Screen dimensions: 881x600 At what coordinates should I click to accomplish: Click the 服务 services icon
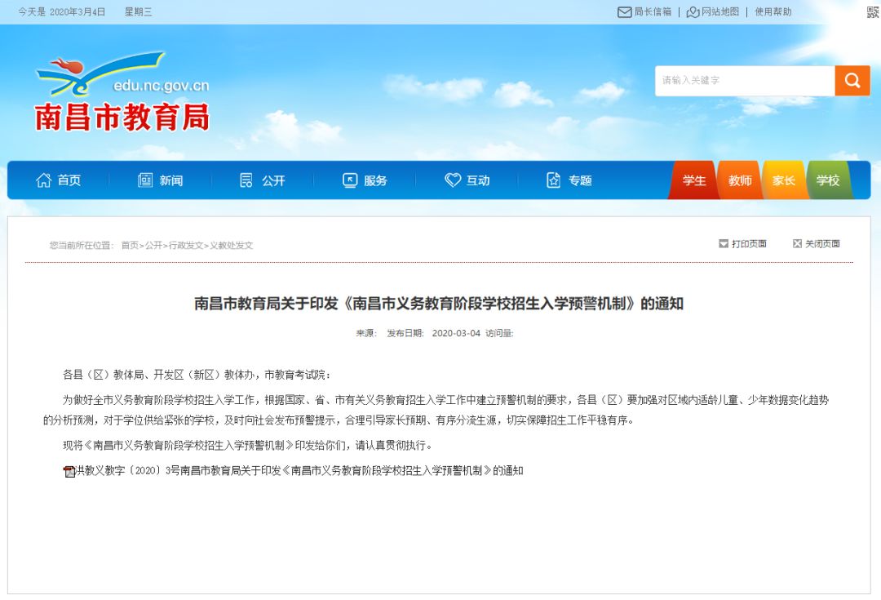pos(351,180)
